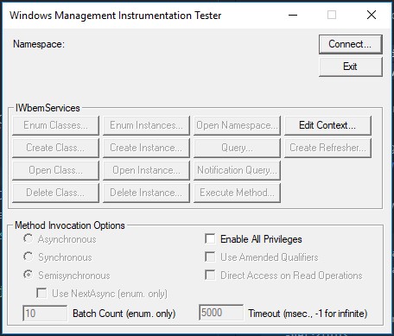Screen dimensions: 394x336
Task: Click the Open Instance... button
Action: [146, 170]
